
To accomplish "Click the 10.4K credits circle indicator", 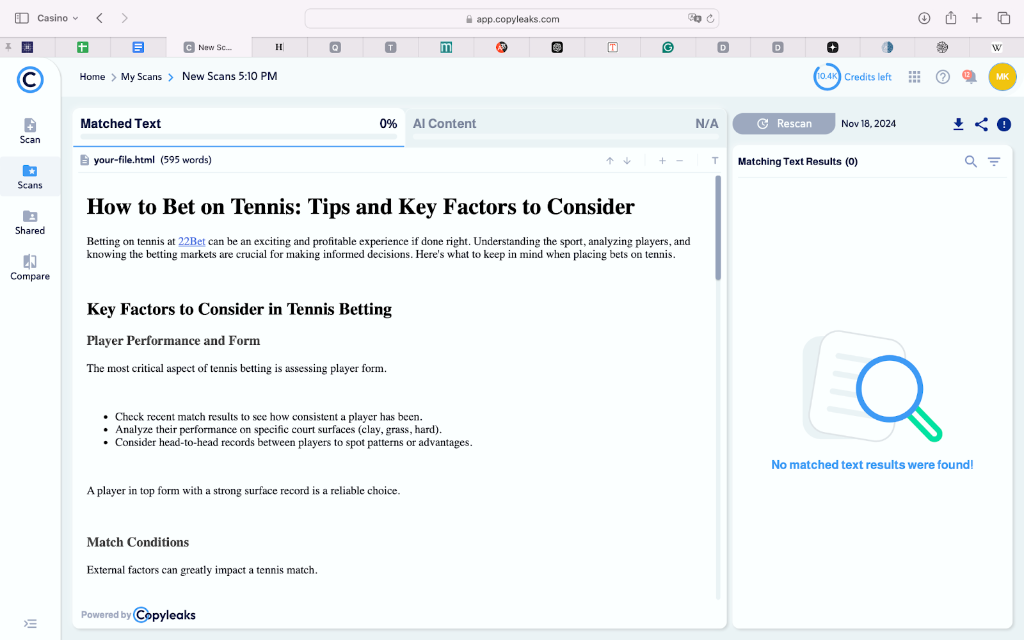I will 827,77.
